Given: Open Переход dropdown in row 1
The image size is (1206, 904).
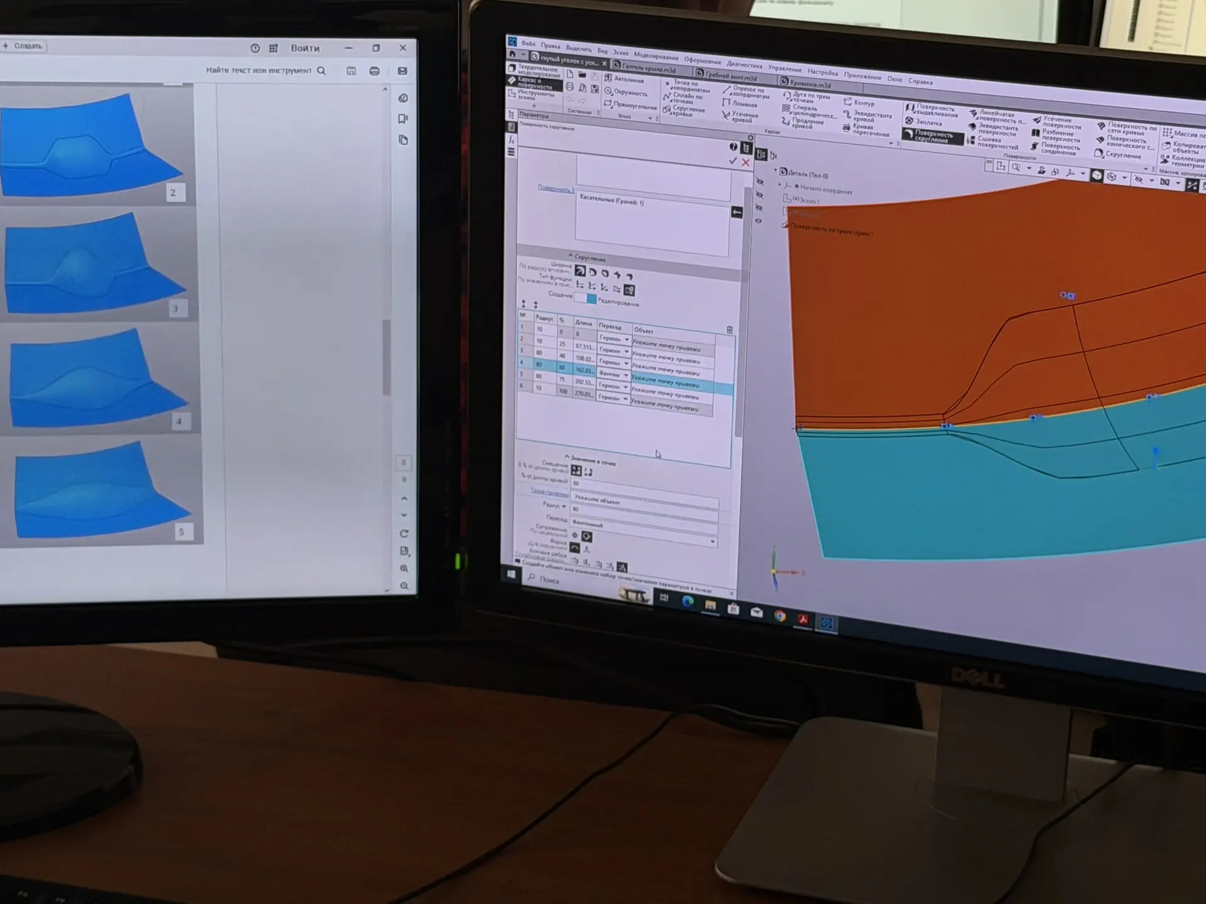Looking at the screenshot, I should pyautogui.click(x=626, y=340).
